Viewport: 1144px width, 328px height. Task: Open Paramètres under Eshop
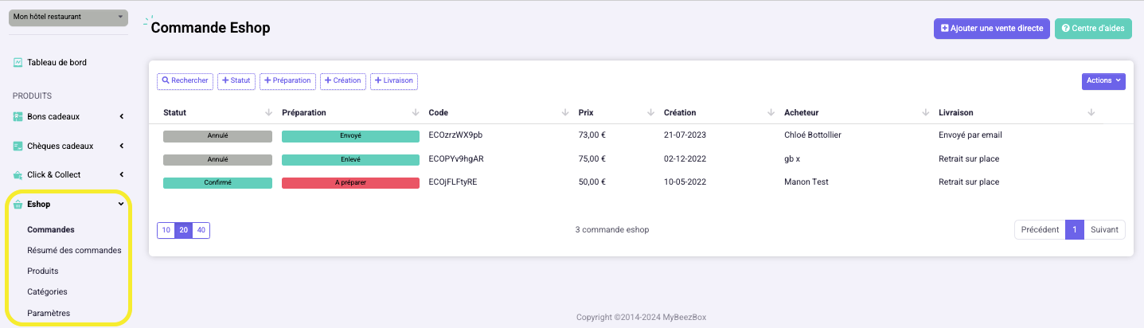pos(49,313)
